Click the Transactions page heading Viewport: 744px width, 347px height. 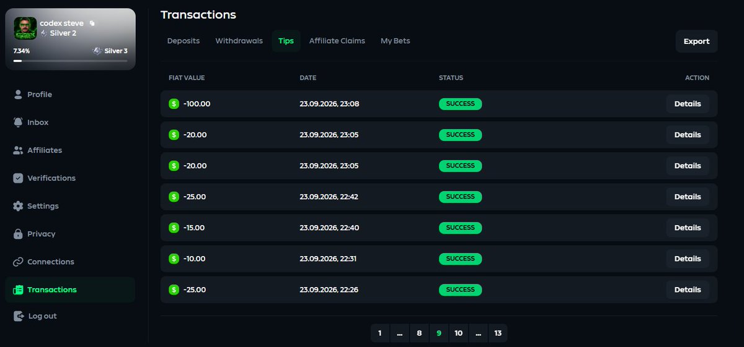(x=198, y=14)
